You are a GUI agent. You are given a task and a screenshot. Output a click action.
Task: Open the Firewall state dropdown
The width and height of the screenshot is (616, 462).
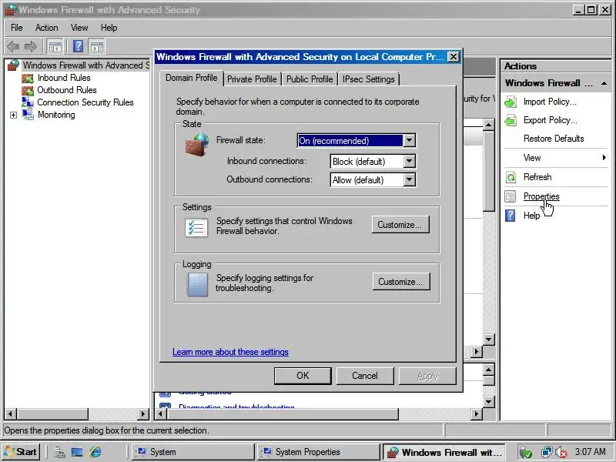tap(409, 140)
